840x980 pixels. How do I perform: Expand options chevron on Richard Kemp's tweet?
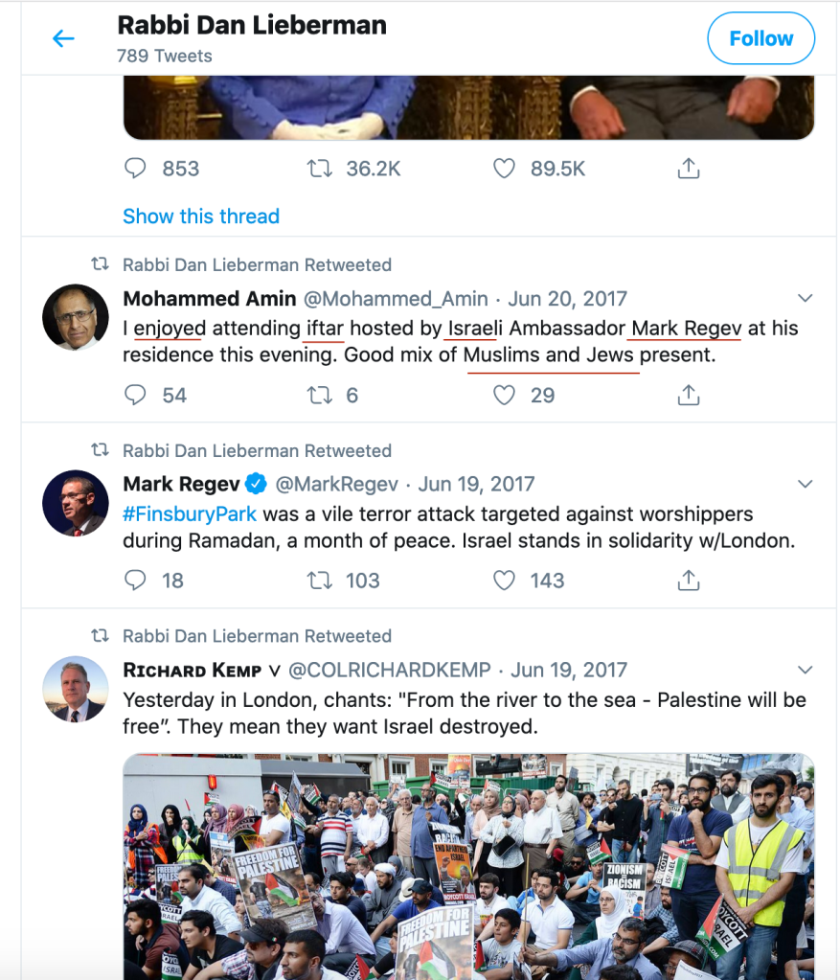coord(806,670)
